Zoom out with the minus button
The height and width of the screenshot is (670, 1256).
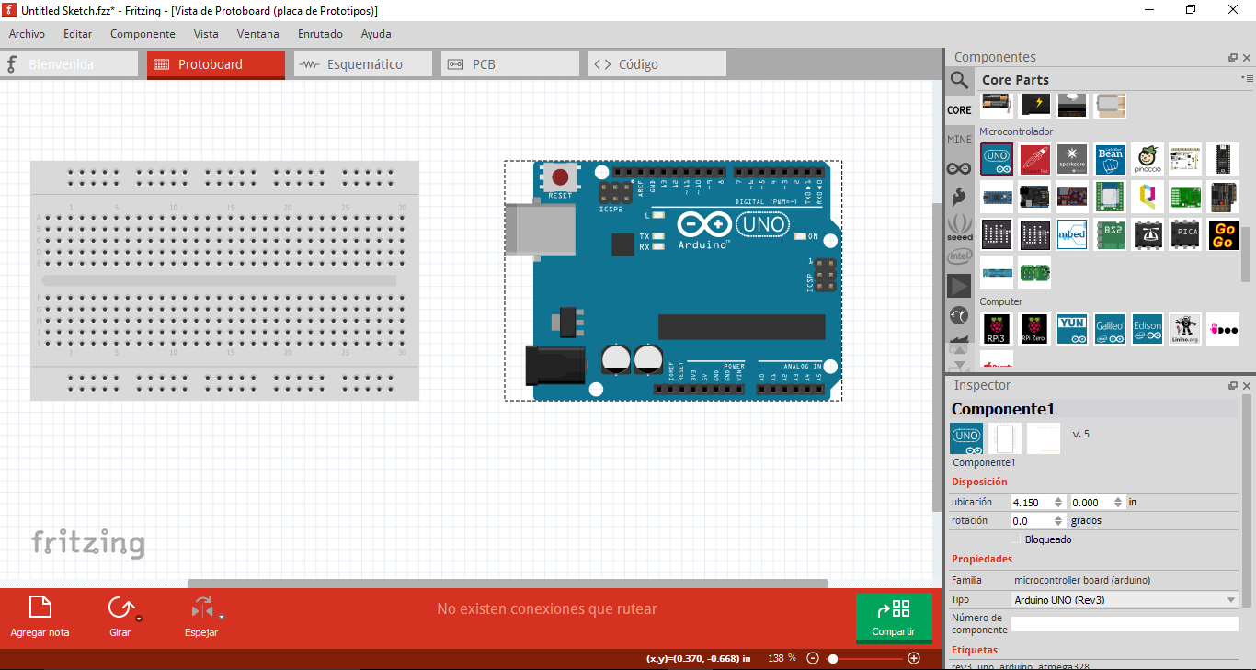(x=813, y=658)
